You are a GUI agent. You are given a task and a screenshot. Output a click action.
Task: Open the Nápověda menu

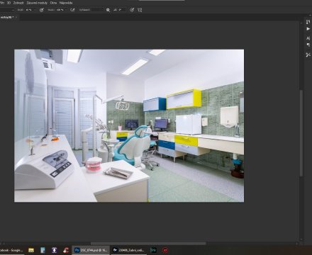point(66,3)
